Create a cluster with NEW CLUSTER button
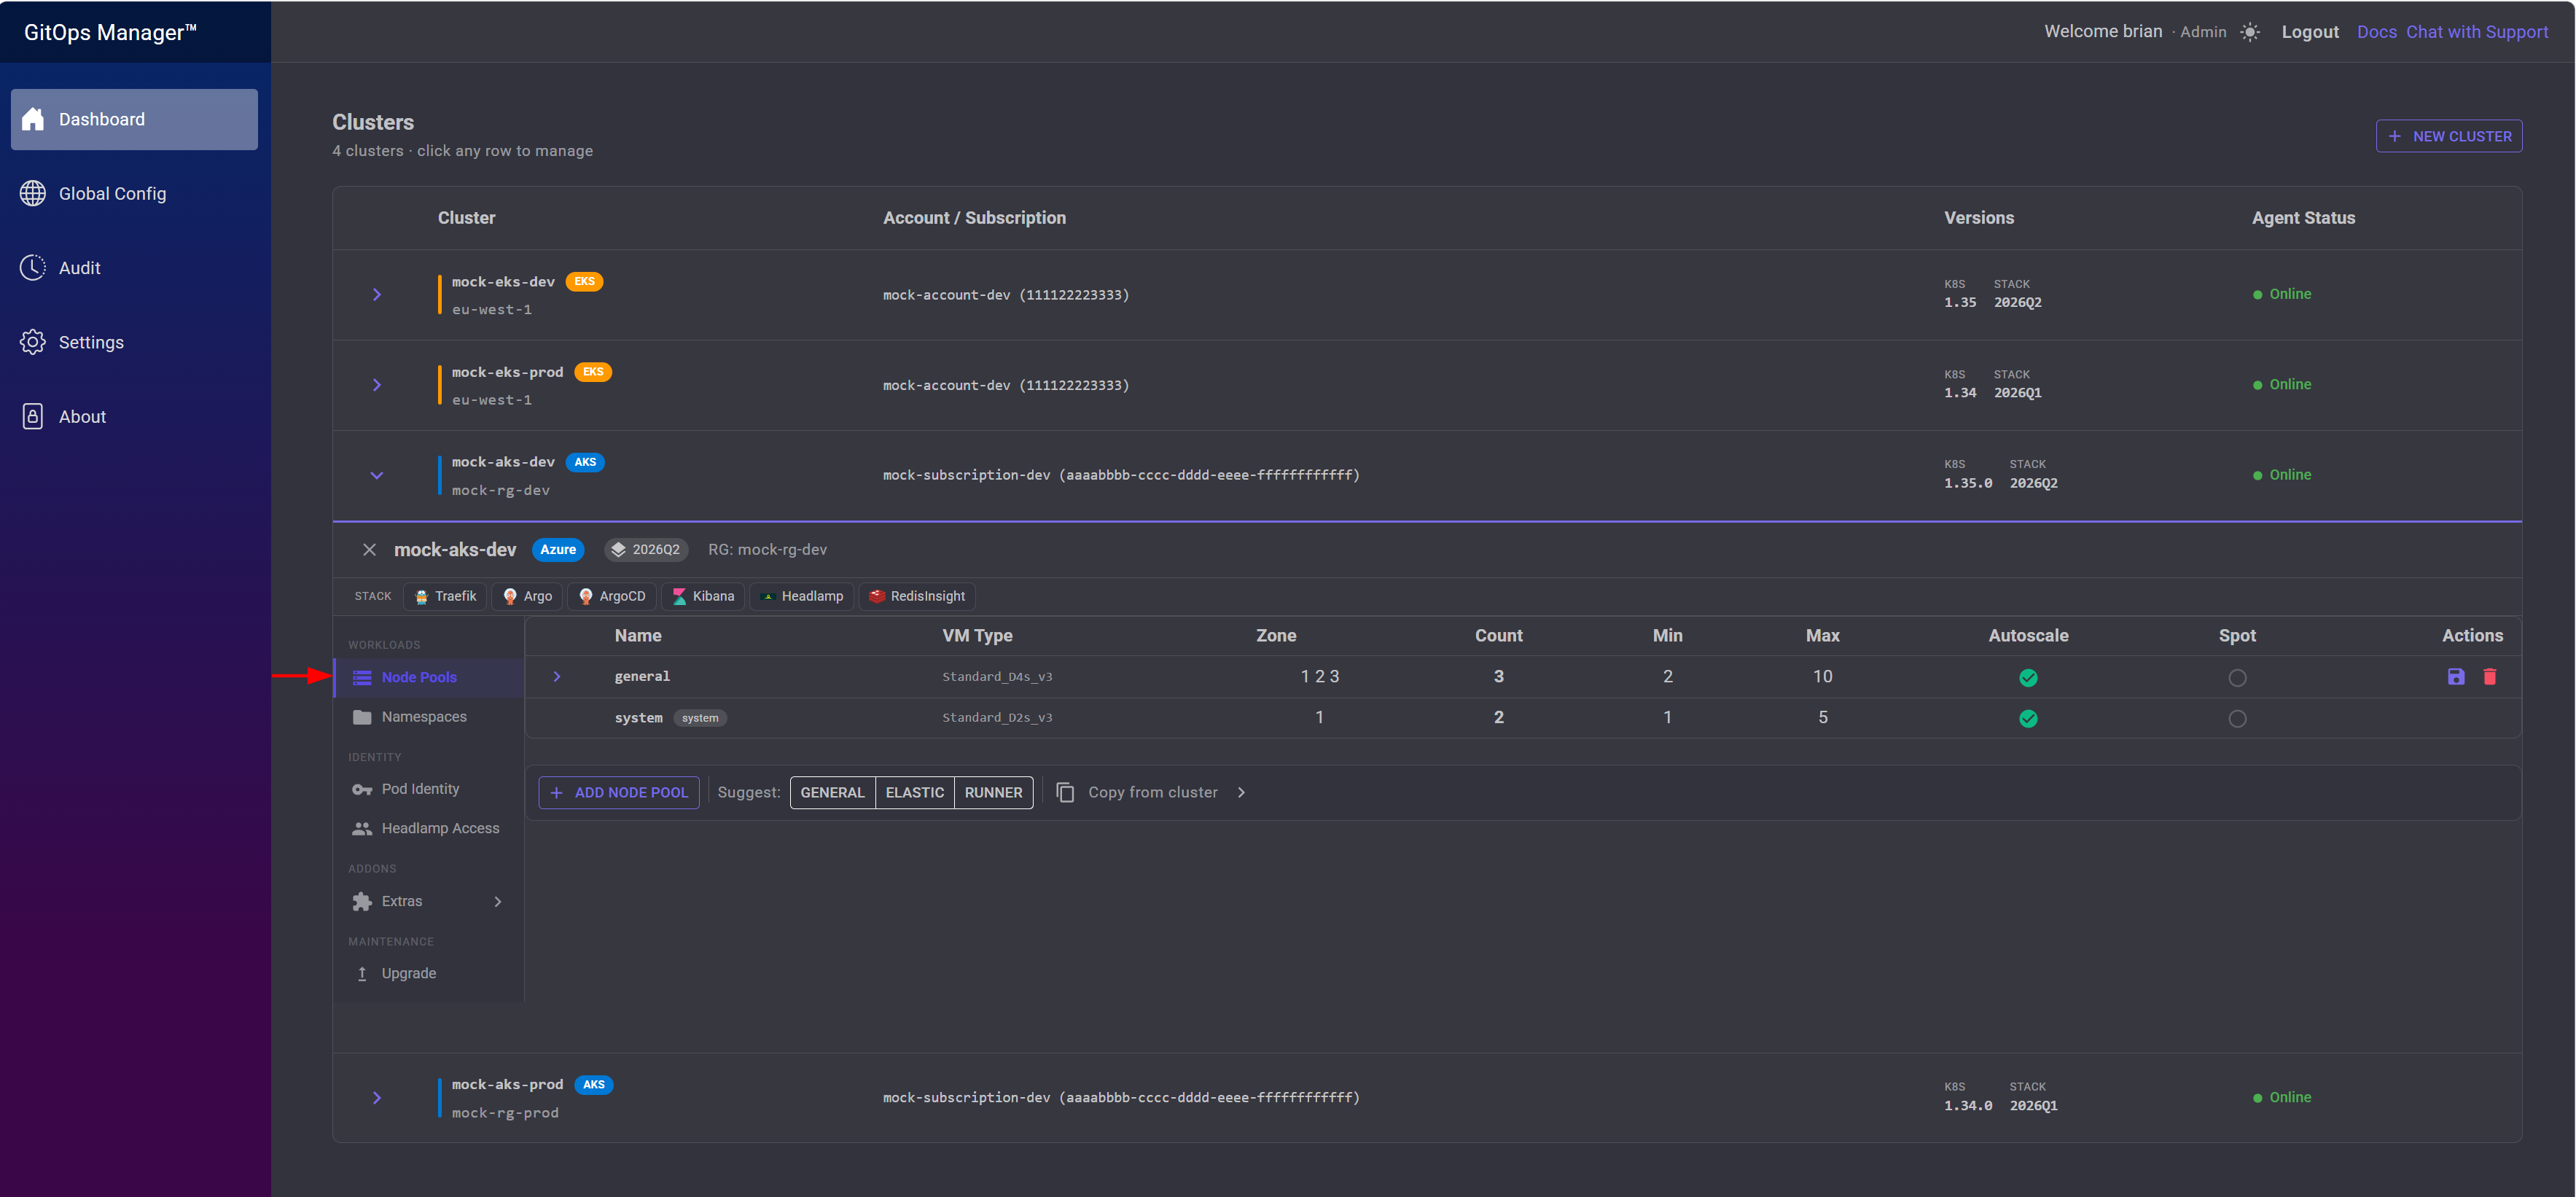2576x1197 pixels. point(2448,136)
